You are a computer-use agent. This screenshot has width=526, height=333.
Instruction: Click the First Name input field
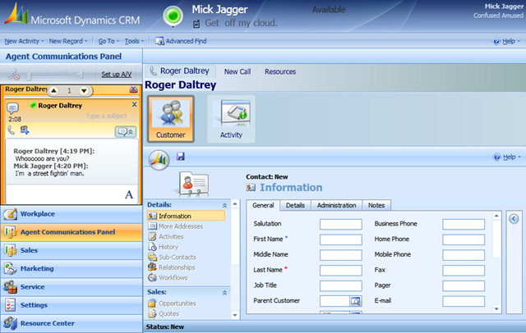pyautogui.click(x=341, y=239)
